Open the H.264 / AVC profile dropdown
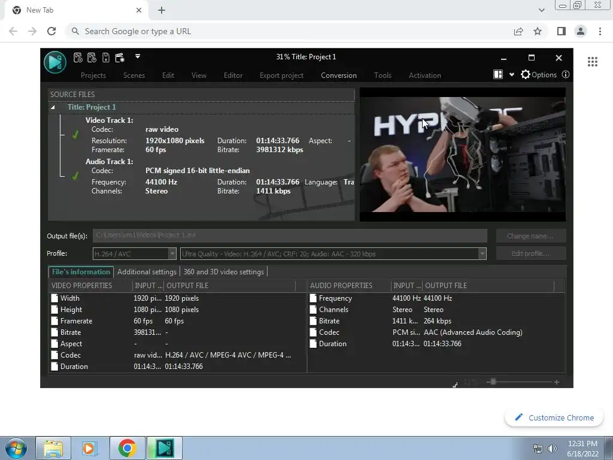Screen dimensions: 613x460 coord(135,254)
